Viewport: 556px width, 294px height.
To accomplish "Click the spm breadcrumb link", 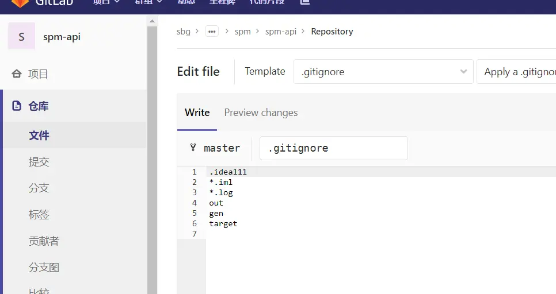I will [242, 32].
